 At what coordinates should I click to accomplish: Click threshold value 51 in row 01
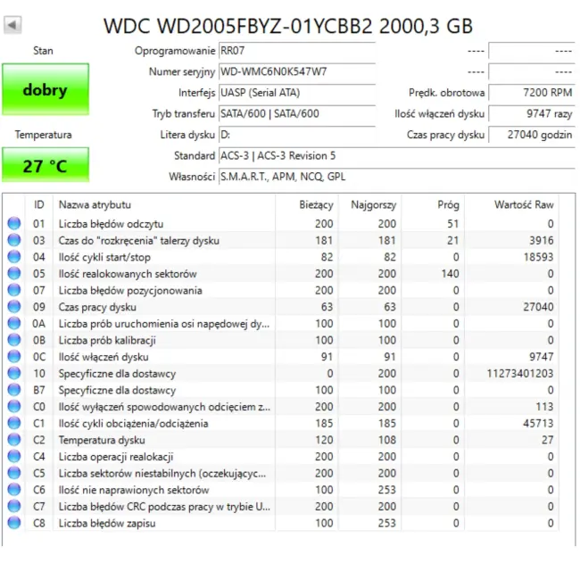click(452, 224)
